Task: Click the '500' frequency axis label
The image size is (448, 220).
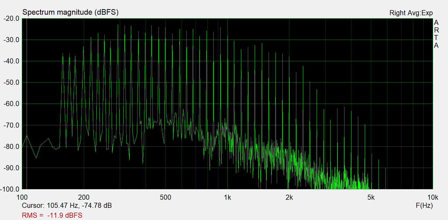Action: [x=165, y=197]
